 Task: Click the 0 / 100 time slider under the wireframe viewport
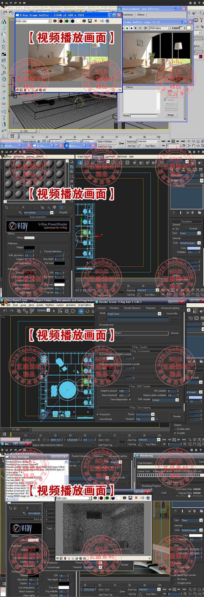pyautogui.click(x=24, y=131)
